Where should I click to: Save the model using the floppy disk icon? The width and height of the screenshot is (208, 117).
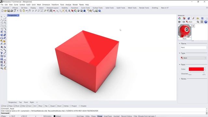(x=8, y=11)
